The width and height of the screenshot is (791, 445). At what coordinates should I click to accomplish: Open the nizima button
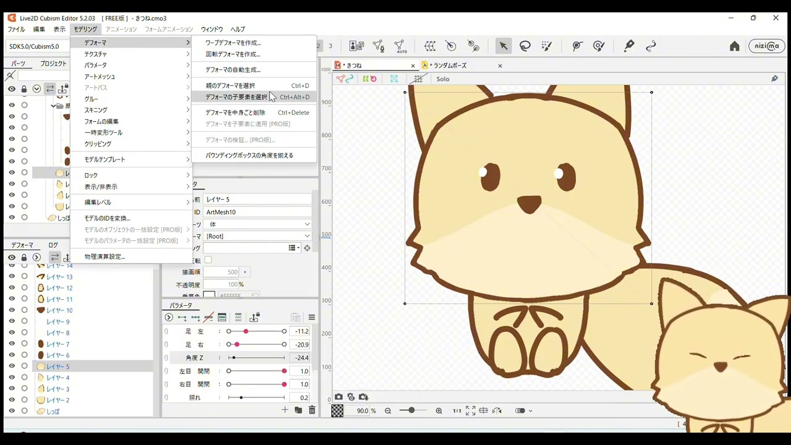[x=767, y=46]
